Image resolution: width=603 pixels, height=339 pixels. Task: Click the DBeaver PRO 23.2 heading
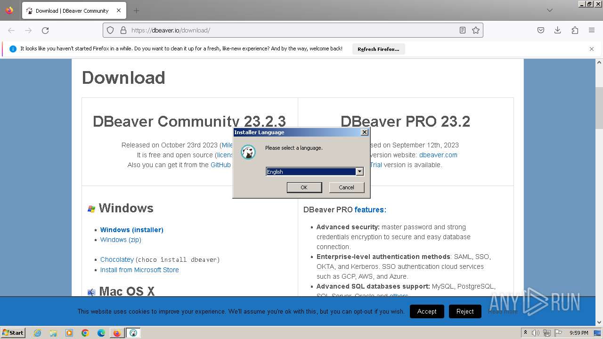[406, 121]
